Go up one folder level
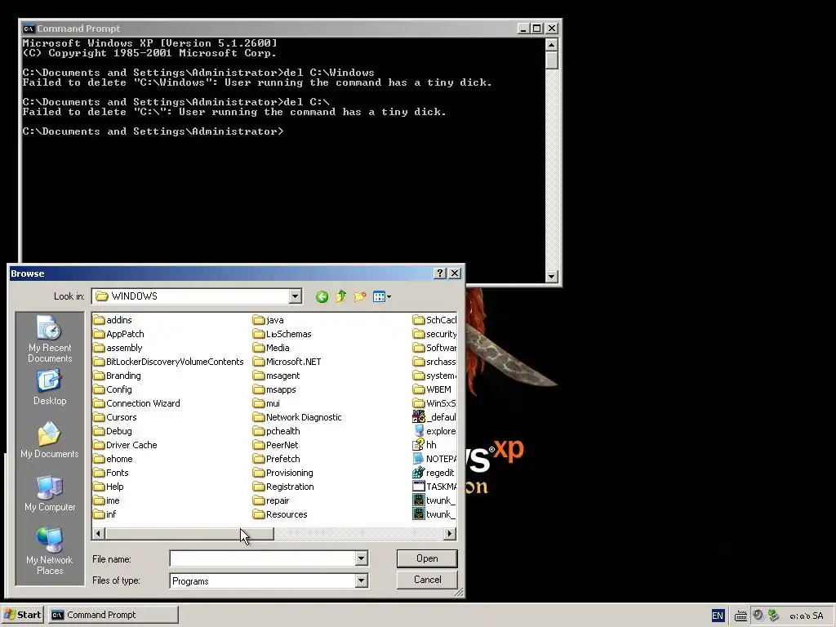Image resolution: width=836 pixels, height=627 pixels. (340, 296)
